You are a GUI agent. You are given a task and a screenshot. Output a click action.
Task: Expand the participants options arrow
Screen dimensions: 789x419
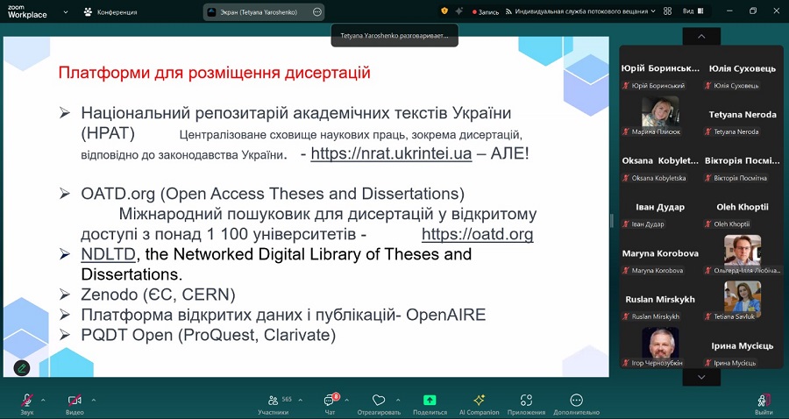pyautogui.click(x=301, y=401)
